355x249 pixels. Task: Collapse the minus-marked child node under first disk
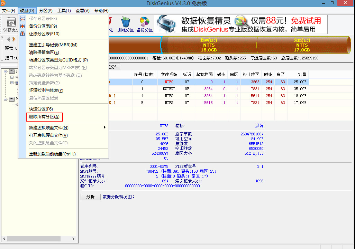(12, 83)
